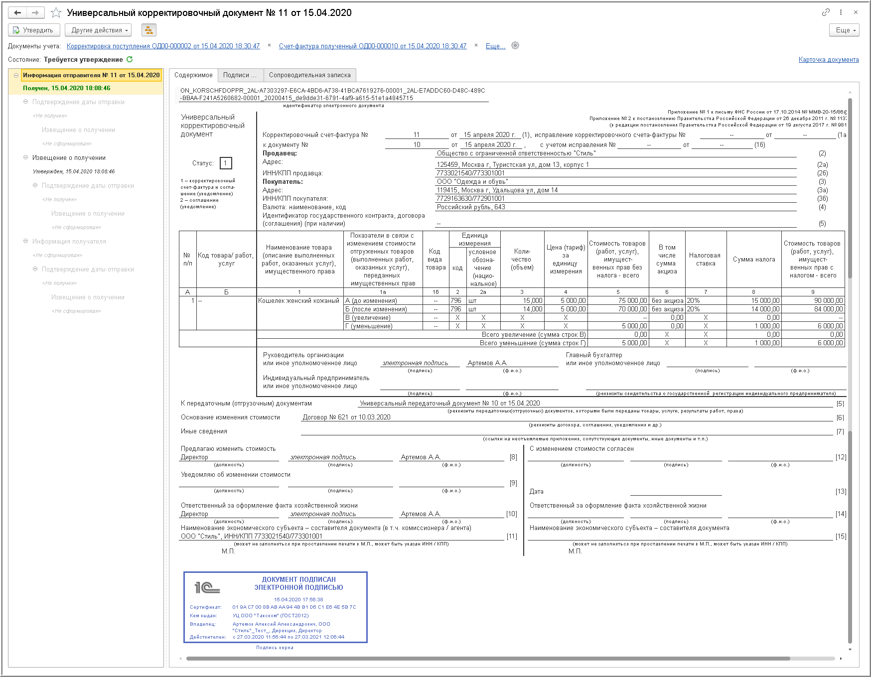Go back with the left arrow button
Image resolution: width=871 pixels, height=677 pixels.
click(x=17, y=12)
